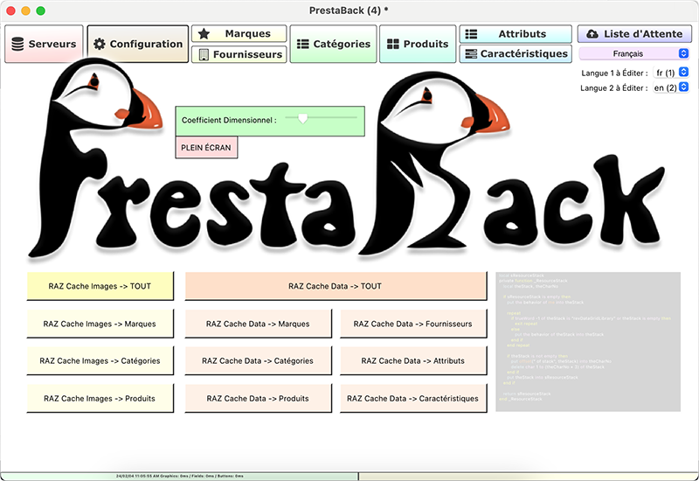The image size is (699, 481).
Task: Open the Français language dropdown
Action: [x=635, y=54]
